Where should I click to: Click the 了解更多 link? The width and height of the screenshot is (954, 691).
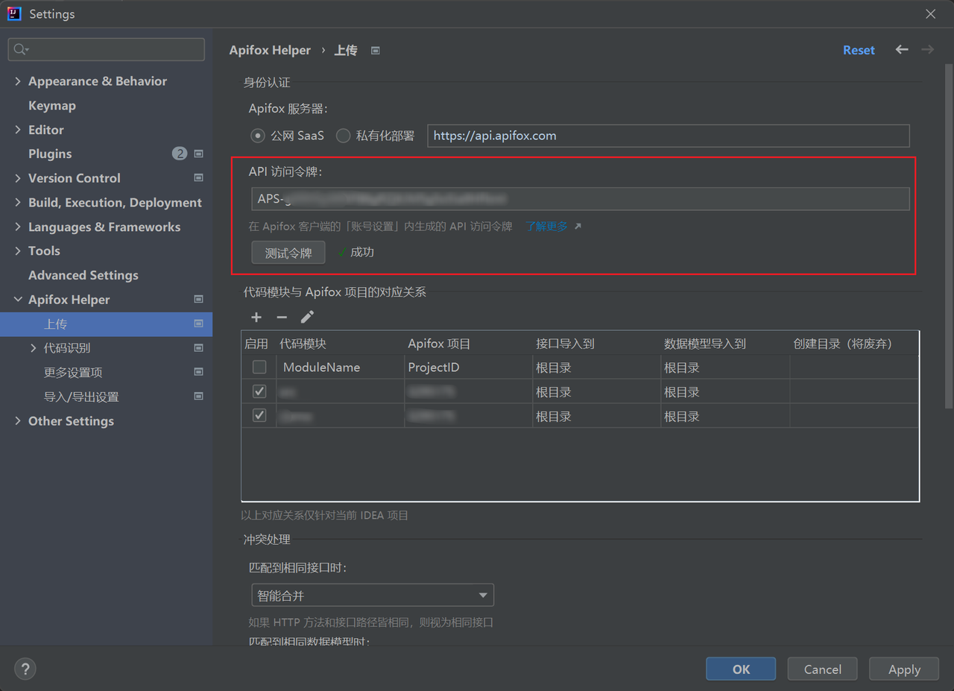click(x=546, y=226)
